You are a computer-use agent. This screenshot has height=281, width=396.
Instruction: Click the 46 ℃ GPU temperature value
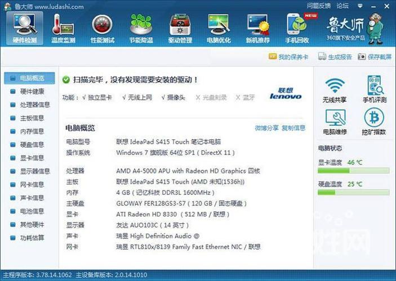(355, 162)
